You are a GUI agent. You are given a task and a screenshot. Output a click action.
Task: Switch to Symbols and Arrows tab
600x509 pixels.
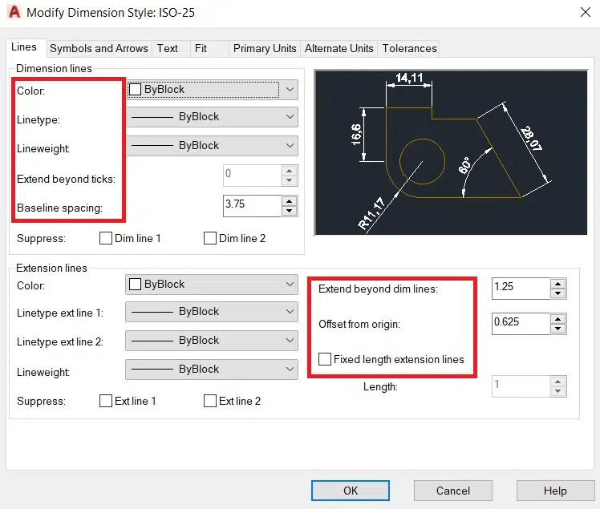coord(99,48)
